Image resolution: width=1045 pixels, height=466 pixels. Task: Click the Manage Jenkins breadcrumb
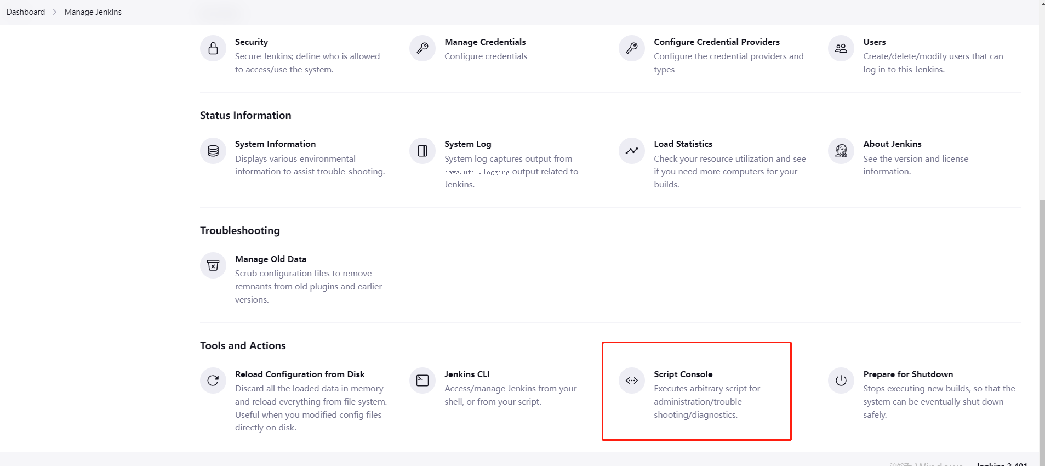tap(93, 12)
